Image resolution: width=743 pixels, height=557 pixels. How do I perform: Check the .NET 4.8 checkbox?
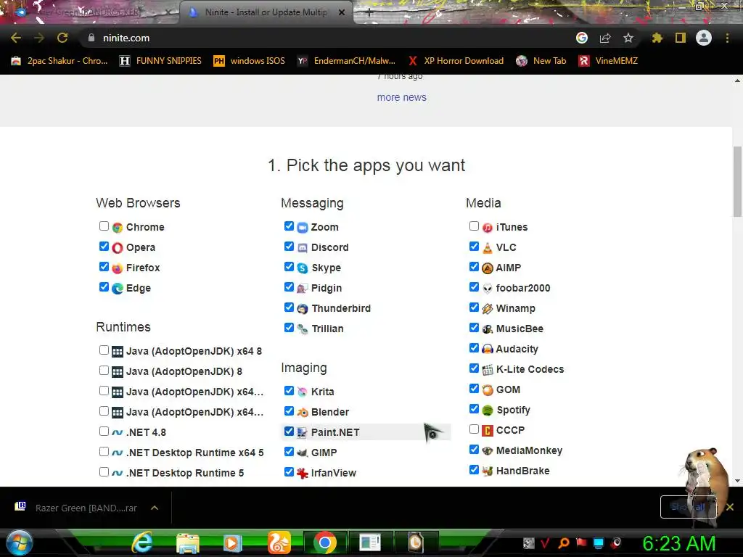pos(104,431)
